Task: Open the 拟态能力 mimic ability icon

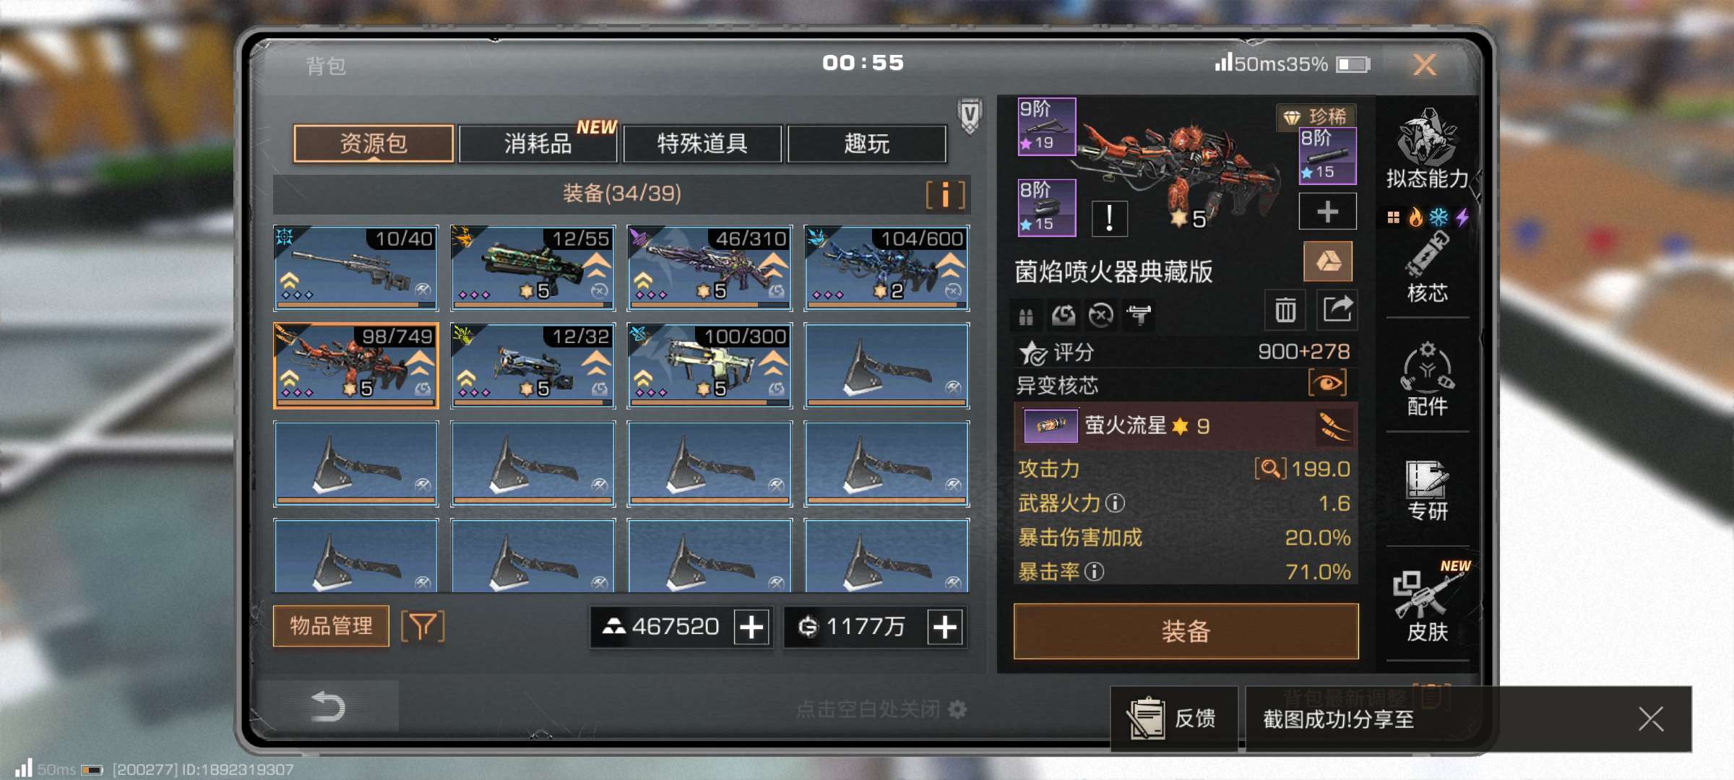Action: click(1427, 148)
